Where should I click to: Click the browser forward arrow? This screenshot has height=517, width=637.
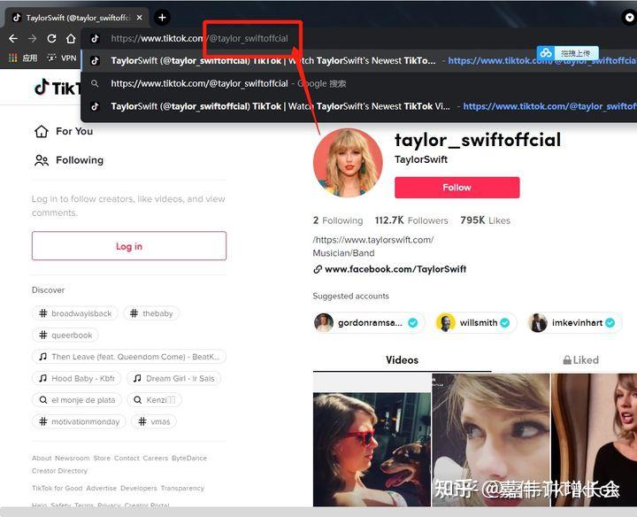[33, 39]
